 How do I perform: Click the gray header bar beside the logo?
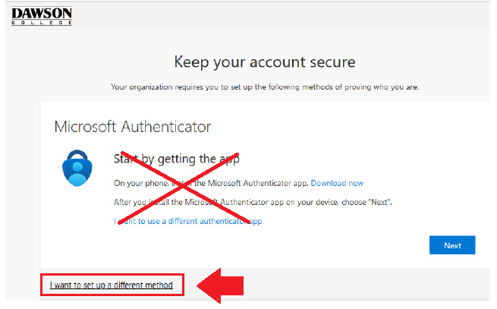tap(281, 16)
